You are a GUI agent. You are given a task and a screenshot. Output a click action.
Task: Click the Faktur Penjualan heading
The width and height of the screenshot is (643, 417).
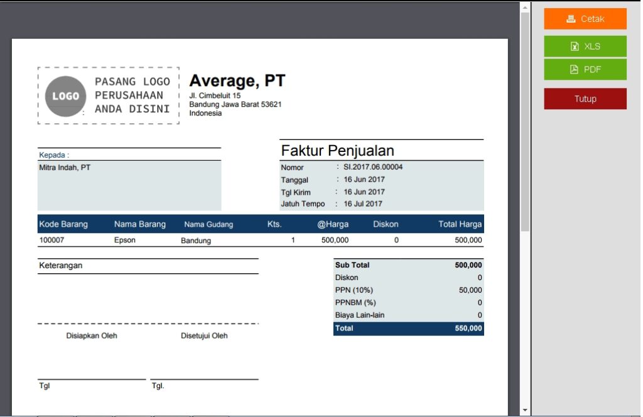point(338,151)
